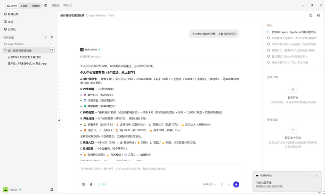The image size is (325, 194).
Task: Create a new task with 新建任务
Action: pos(11,14)
